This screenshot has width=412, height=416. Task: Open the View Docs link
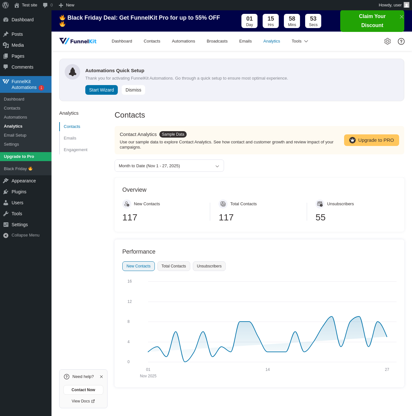(83, 401)
